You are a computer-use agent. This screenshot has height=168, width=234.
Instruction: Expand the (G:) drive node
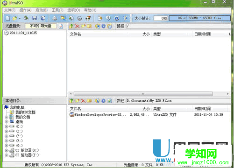click(x=7, y=146)
